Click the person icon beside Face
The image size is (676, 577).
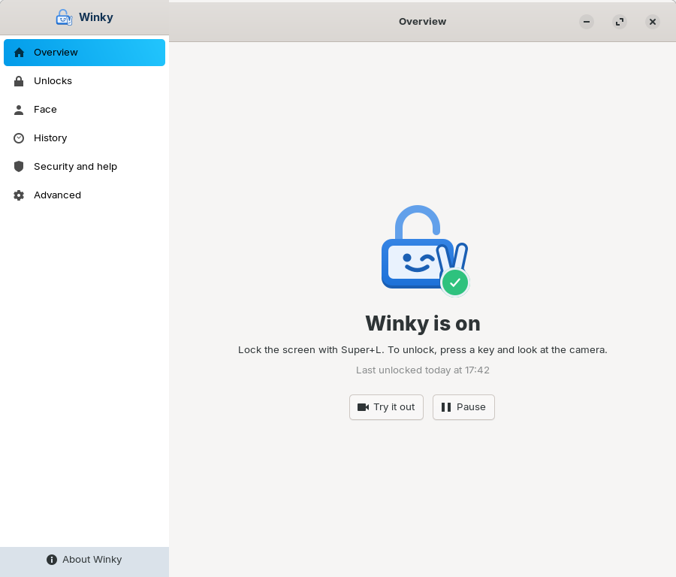pos(19,110)
